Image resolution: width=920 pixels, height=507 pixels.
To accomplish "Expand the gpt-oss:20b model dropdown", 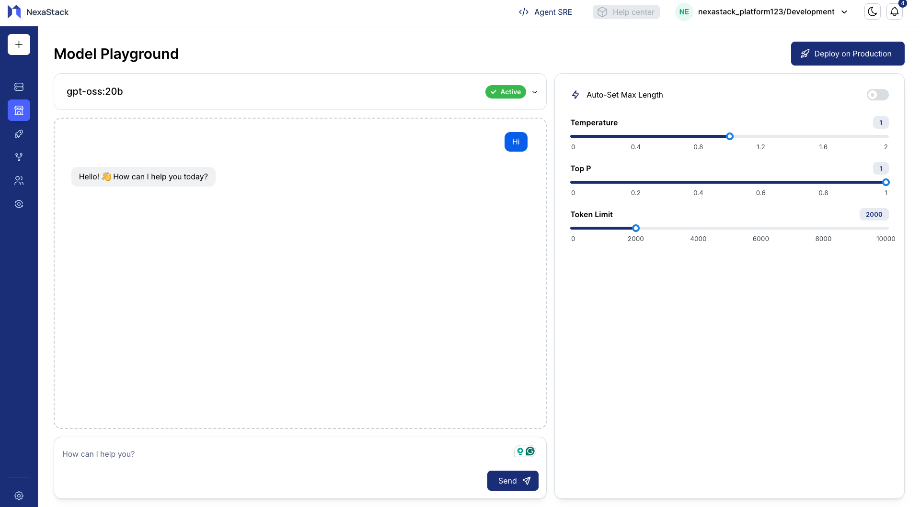I will coord(535,92).
